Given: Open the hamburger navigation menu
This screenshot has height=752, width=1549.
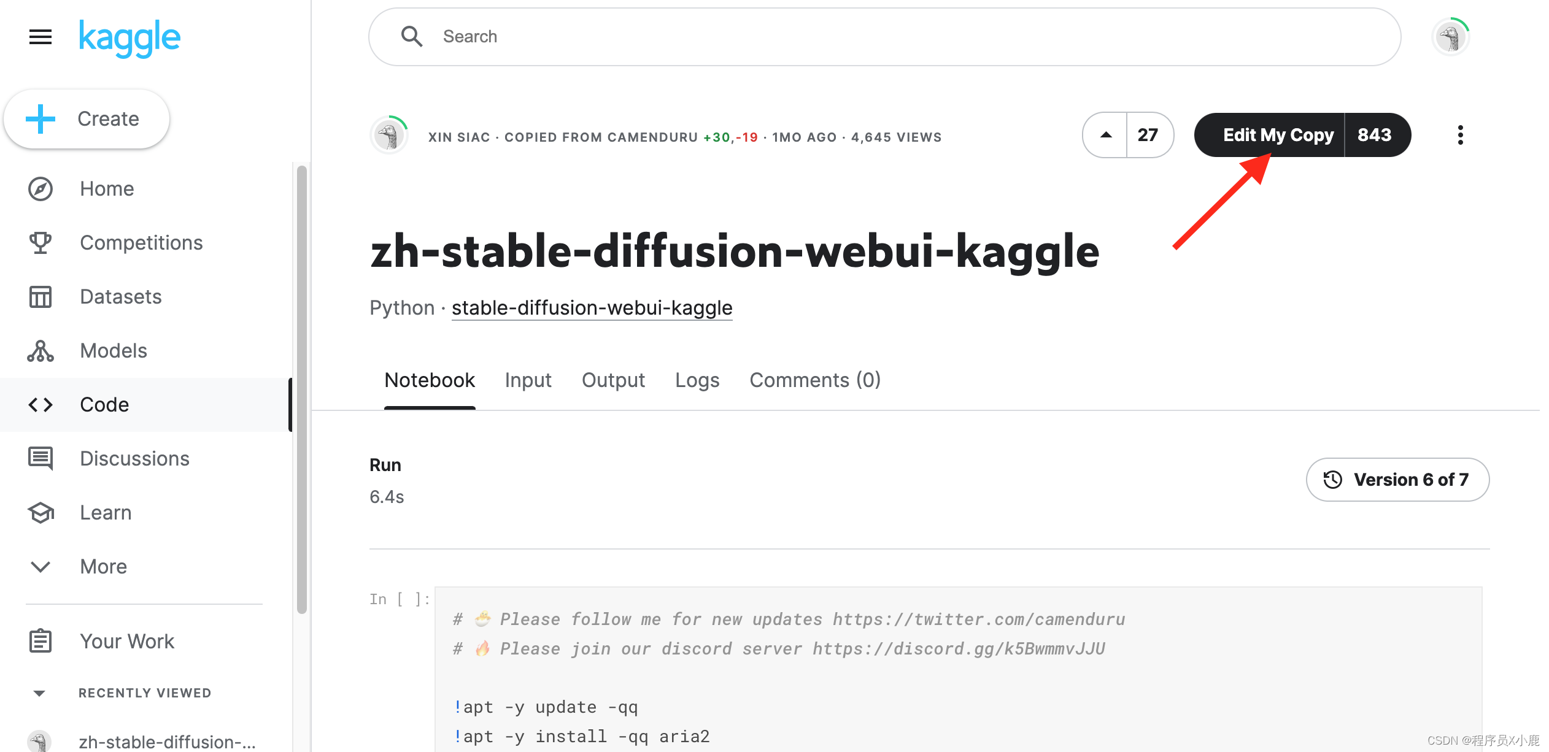Looking at the screenshot, I should [x=39, y=37].
